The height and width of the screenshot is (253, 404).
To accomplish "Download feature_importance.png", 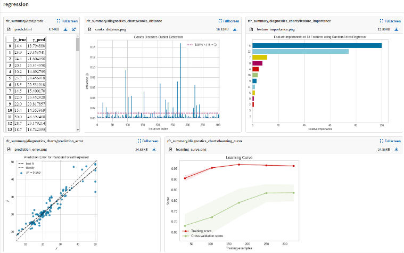I will [x=396, y=29].
